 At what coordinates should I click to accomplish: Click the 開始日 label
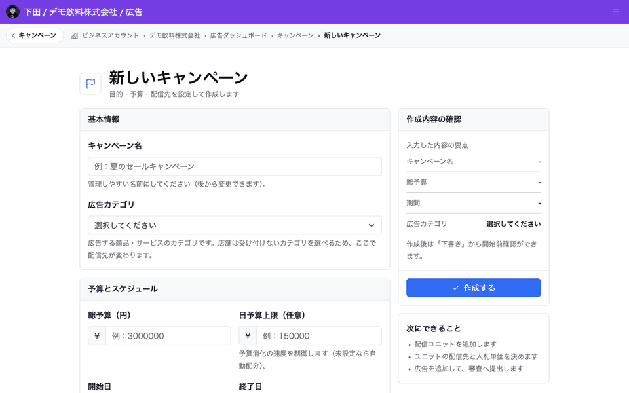click(100, 386)
